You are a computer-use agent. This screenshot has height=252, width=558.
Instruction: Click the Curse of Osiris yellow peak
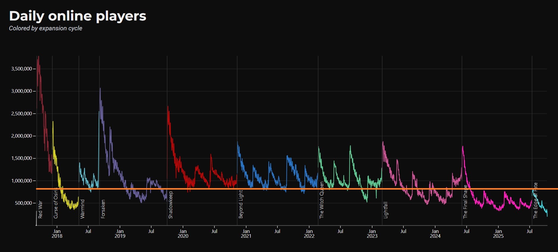[53, 122]
